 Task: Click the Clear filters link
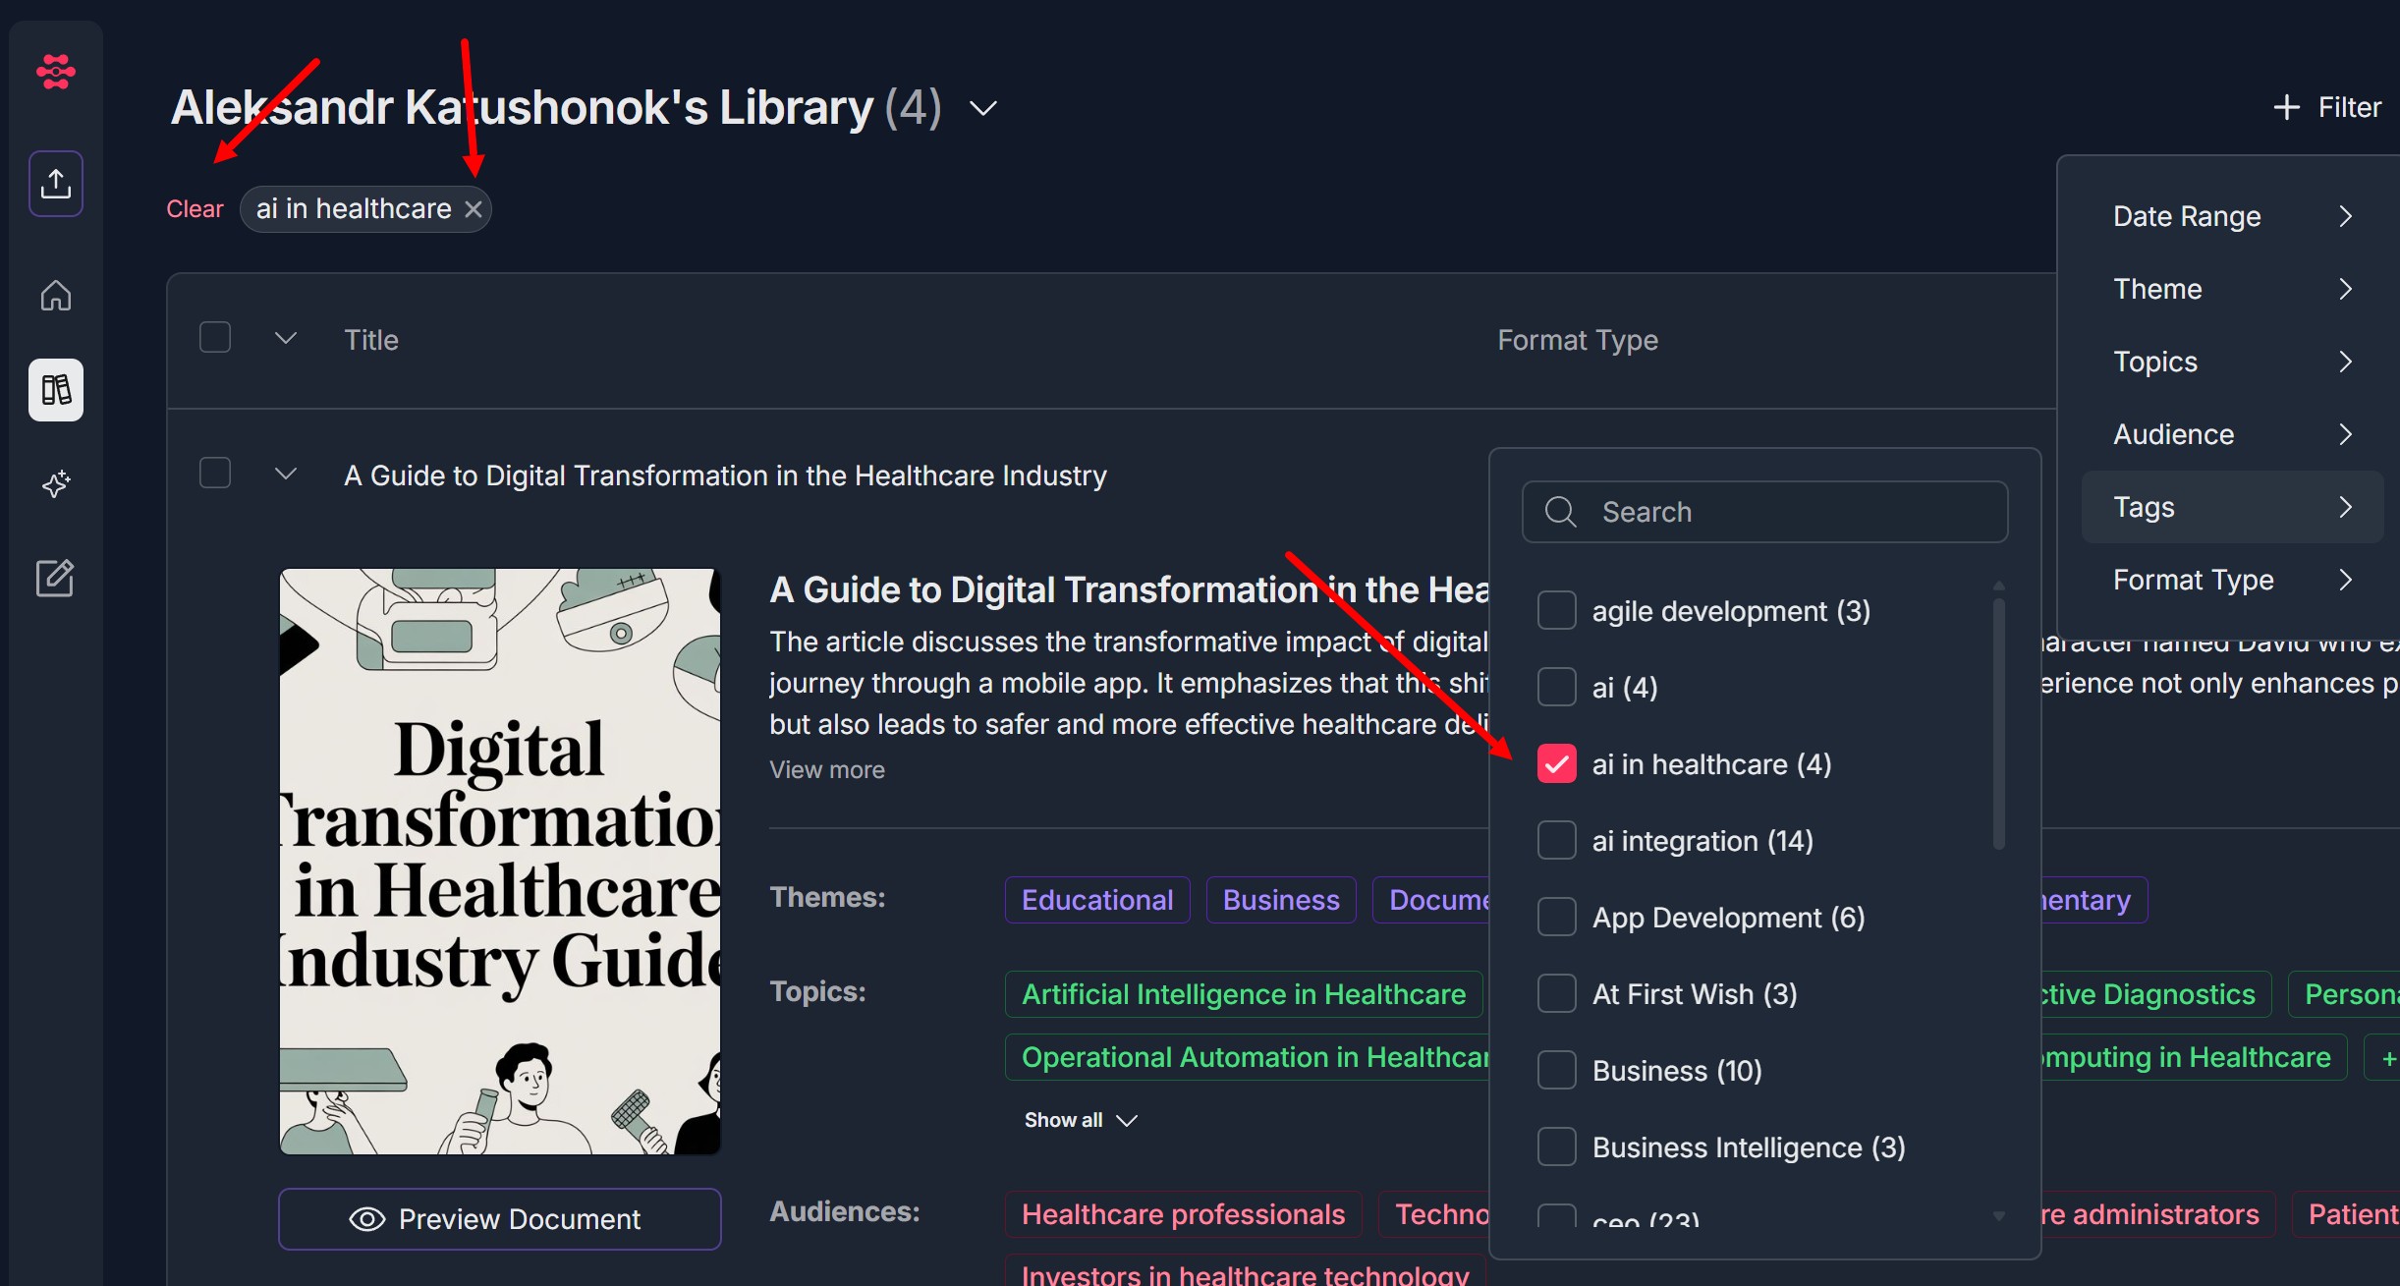[195, 209]
